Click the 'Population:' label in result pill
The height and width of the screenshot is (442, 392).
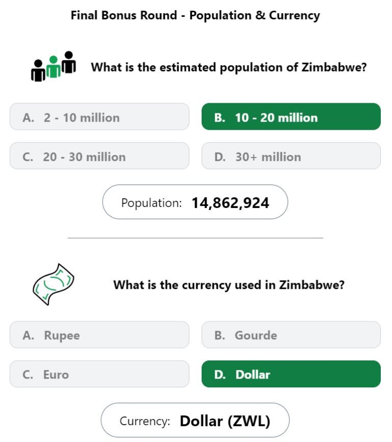[x=152, y=203]
